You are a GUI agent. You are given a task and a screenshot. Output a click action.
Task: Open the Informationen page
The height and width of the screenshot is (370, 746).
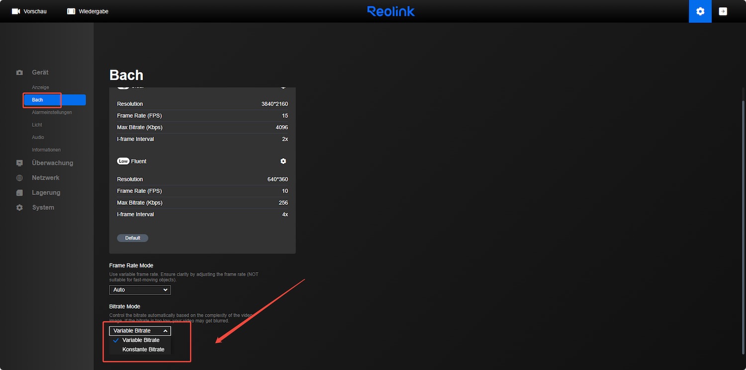coord(46,150)
